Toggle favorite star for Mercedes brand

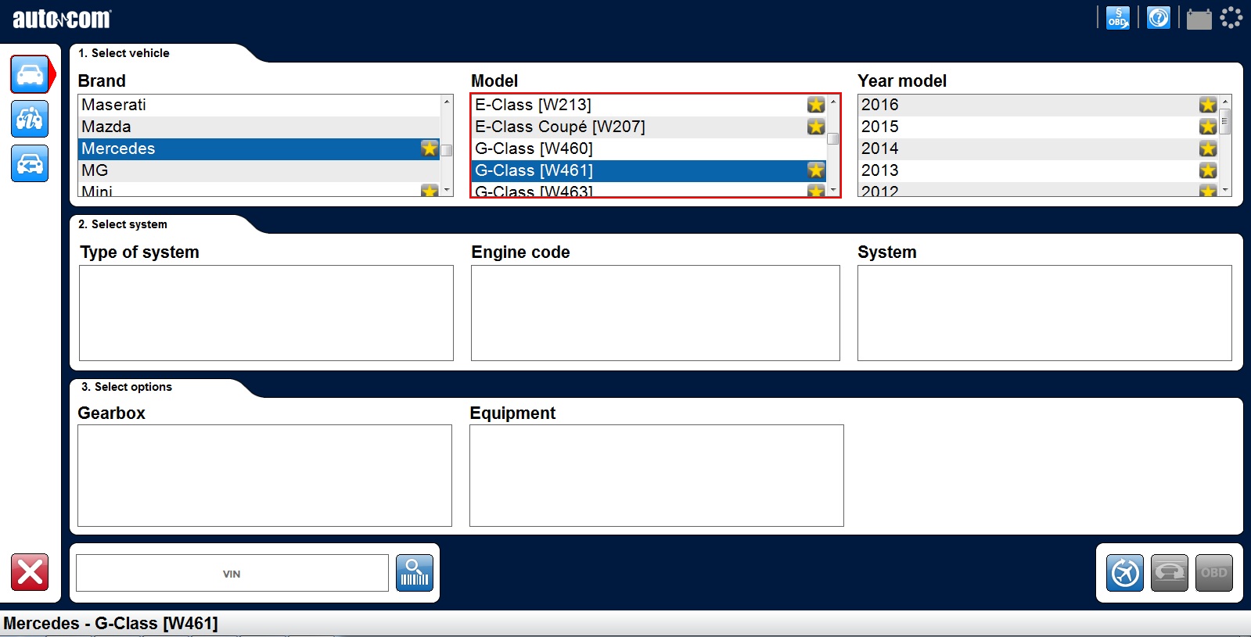429,149
